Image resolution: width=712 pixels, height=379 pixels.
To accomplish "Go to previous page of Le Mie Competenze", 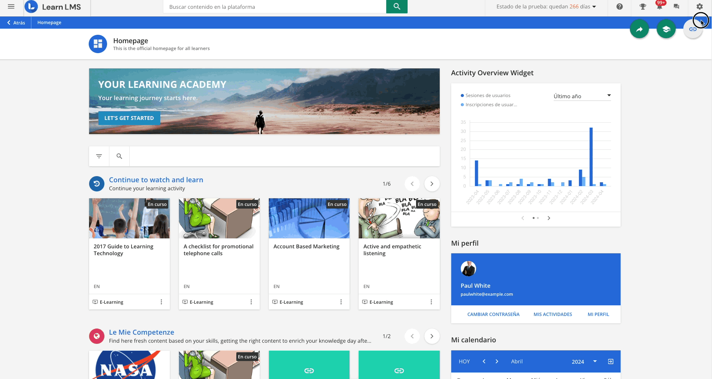I will click(412, 336).
